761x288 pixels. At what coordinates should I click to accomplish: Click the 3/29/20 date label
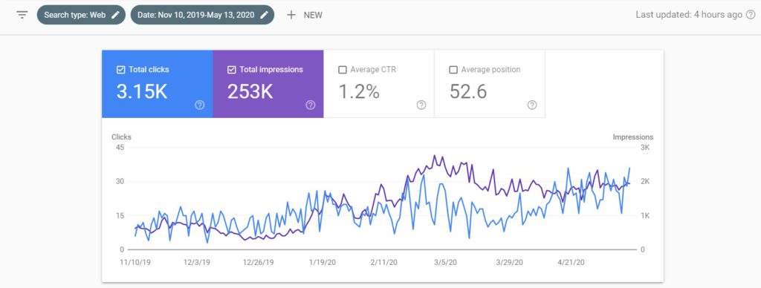[x=509, y=262]
